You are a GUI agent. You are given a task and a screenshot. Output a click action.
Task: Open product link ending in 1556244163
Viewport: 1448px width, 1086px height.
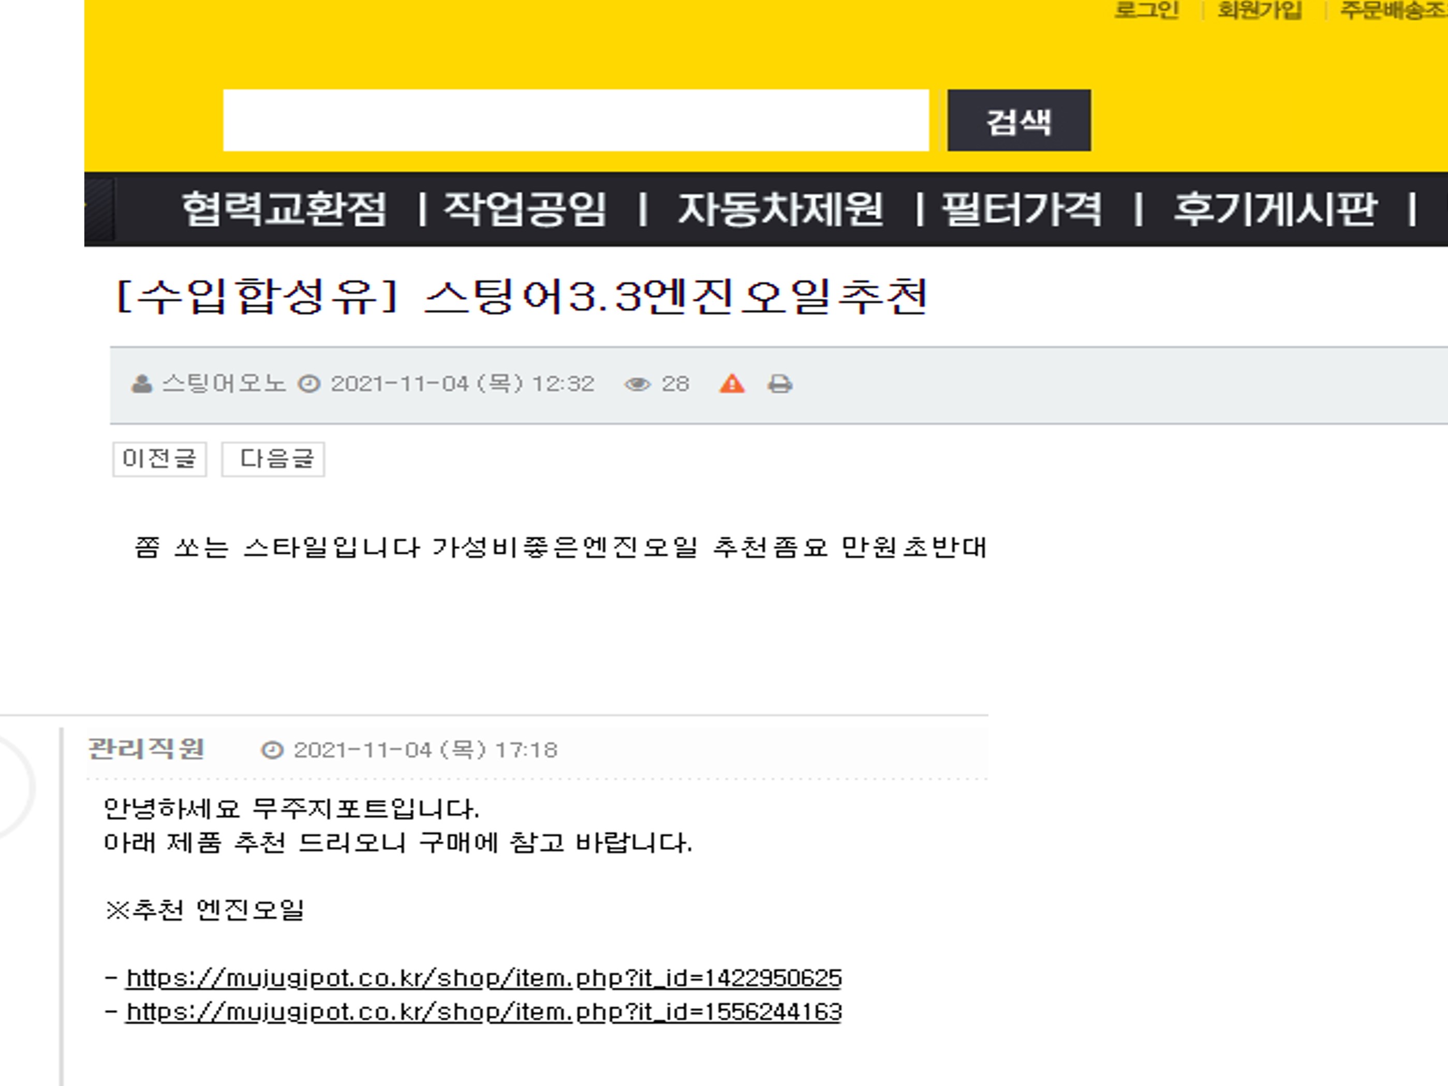(x=483, y=1012)
